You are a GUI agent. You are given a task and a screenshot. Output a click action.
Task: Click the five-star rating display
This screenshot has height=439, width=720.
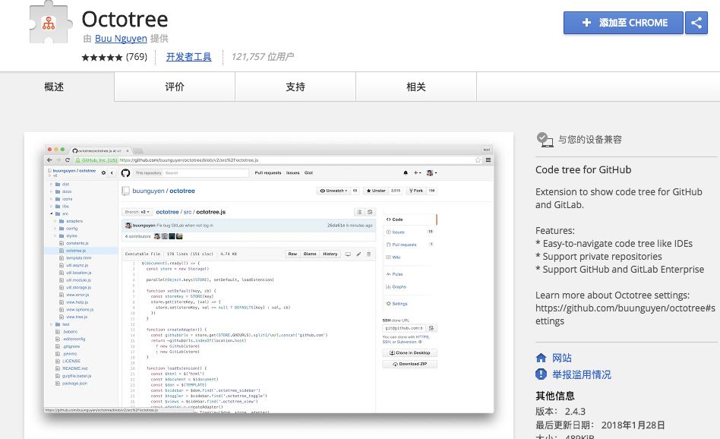coord(103,57)
